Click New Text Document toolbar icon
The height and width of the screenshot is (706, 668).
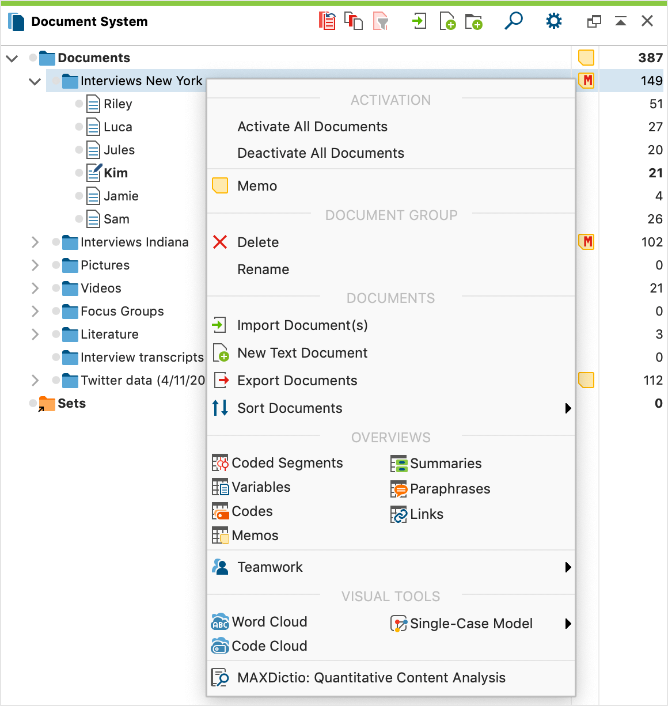447,21
